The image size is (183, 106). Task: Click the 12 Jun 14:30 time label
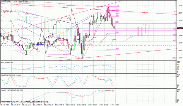tap(114, 105)
